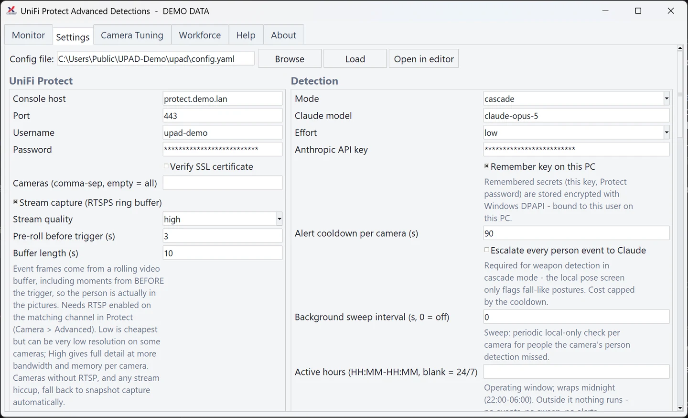Click the scrollbar down arrow
Viewport: 688px width, 418px height.
point(680,408)
